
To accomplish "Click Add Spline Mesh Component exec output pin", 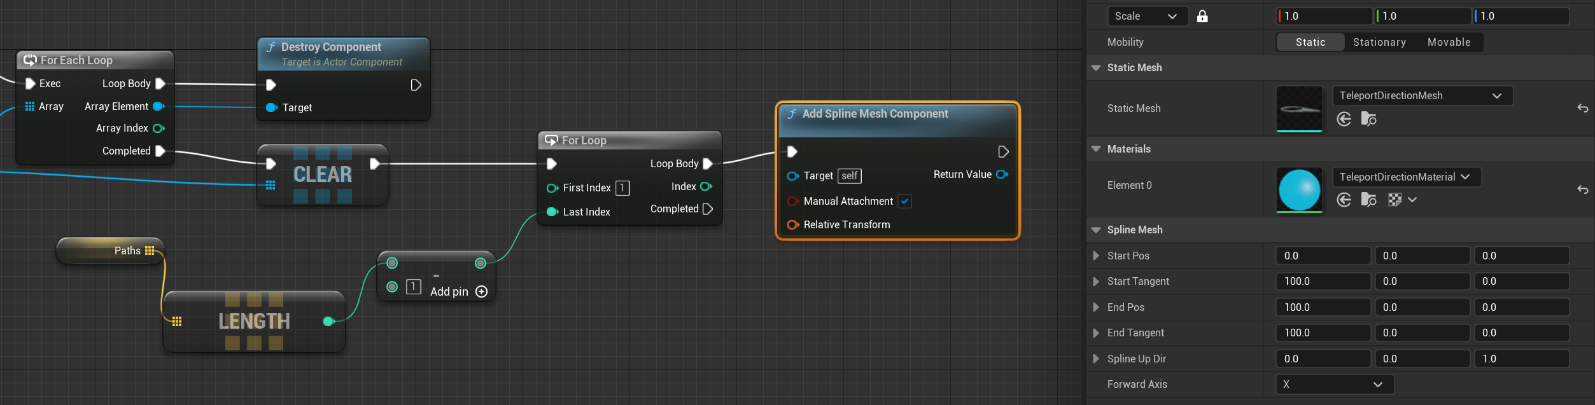I will [1003, 151].
